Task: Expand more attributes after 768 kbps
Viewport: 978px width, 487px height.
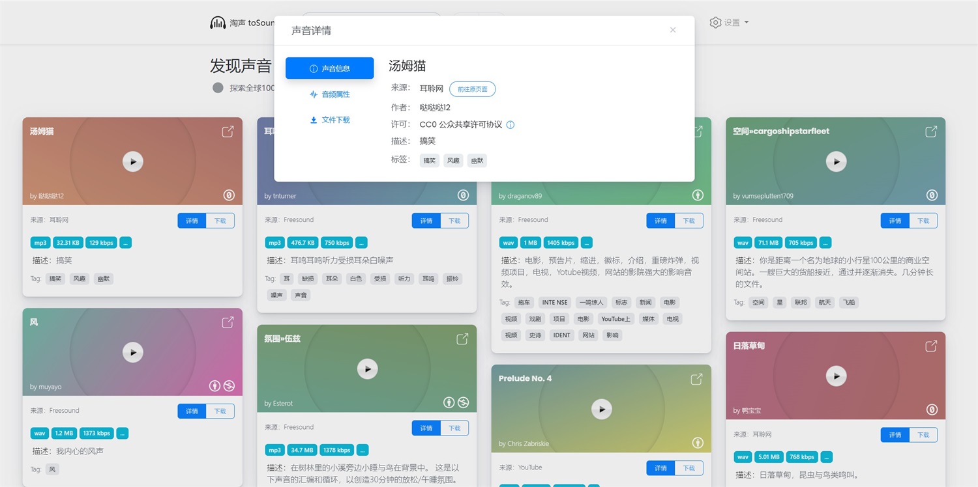Action: point(827,457)
